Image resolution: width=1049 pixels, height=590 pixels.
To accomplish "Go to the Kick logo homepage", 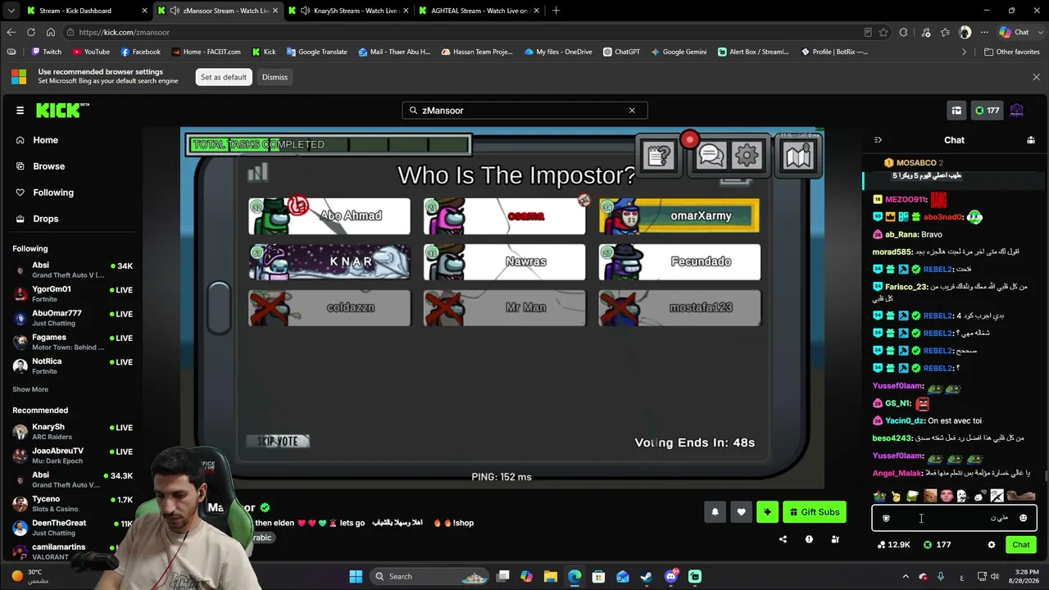I will click(62, 110).
